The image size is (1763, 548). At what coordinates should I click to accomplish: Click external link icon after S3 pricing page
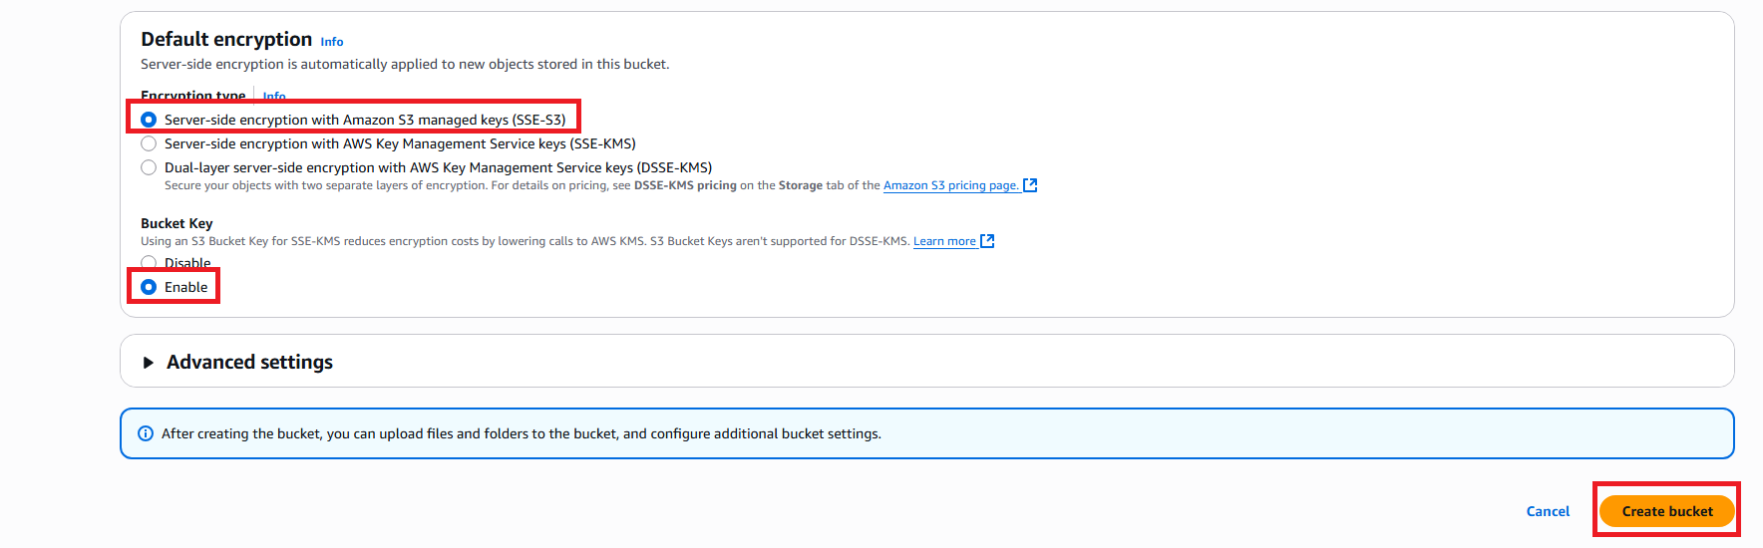click(x=1030, y=185)
